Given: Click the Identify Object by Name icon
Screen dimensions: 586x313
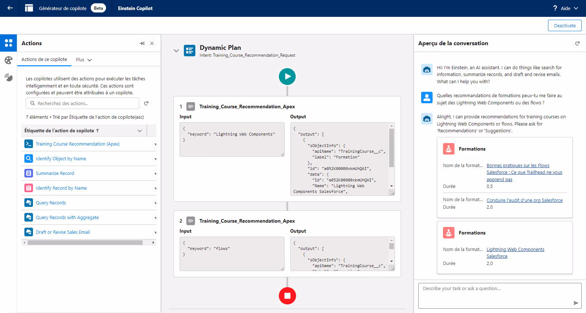Looking at the screenshot, I should tap(29, 158).
